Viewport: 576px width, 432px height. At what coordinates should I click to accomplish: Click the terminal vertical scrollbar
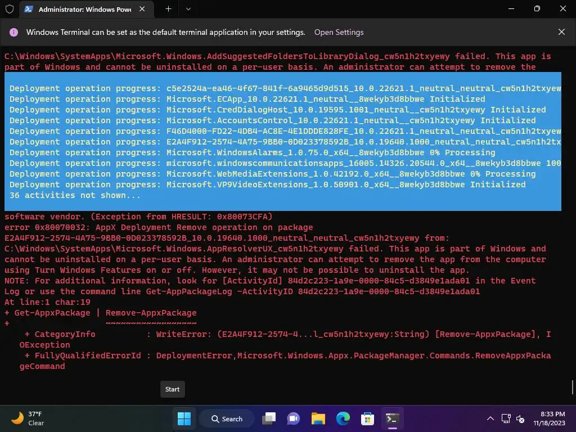point(573,387)
